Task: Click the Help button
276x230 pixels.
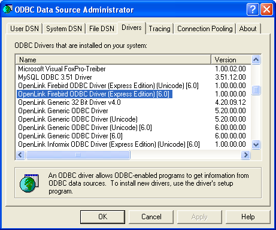Action: [x=248, y=217]
